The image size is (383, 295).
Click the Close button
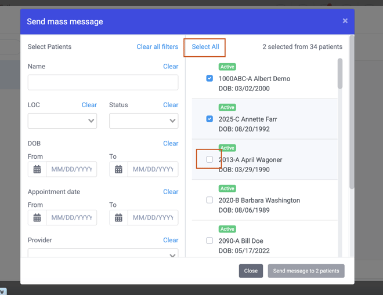pyautogui.click(x=251, y=271)
